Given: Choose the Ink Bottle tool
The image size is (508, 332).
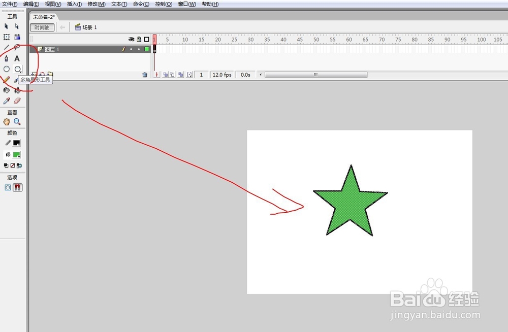Looking at the screenshot, I should (x=6, y=90).
